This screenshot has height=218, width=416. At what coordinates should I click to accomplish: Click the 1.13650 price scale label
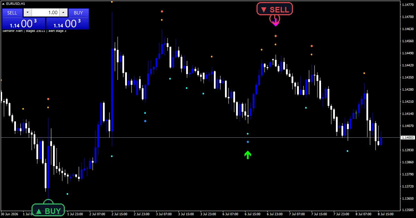408,199
